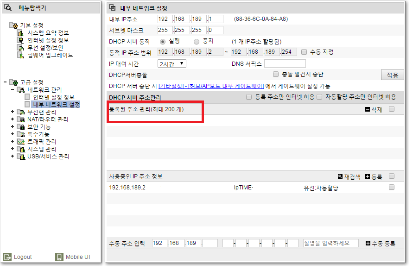
Task: Expand the 무선랜 관리 tree node
Action: click(x=13, y=112)
